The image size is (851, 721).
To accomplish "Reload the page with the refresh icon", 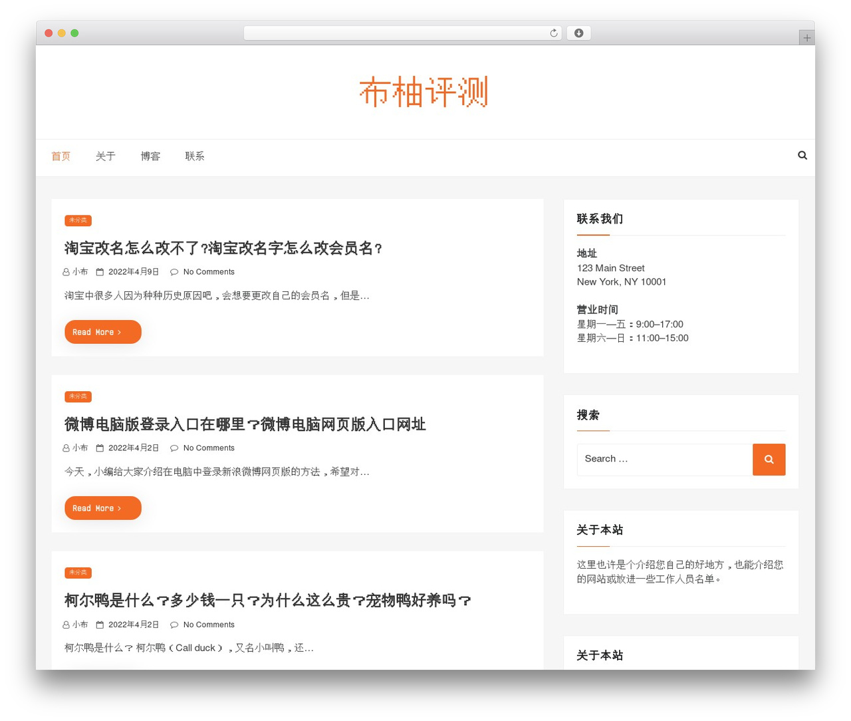I will (554, 33).
